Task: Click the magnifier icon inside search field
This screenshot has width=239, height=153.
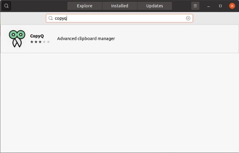Action: click(x=51, y=18)
